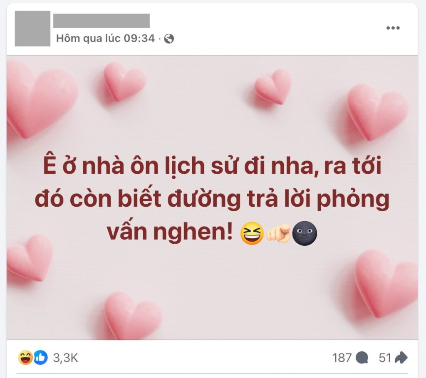This screenshot has width=426, height=378.
Task: Click the pink heart at bottom-right of image
Action: click(x=386, y=282)
